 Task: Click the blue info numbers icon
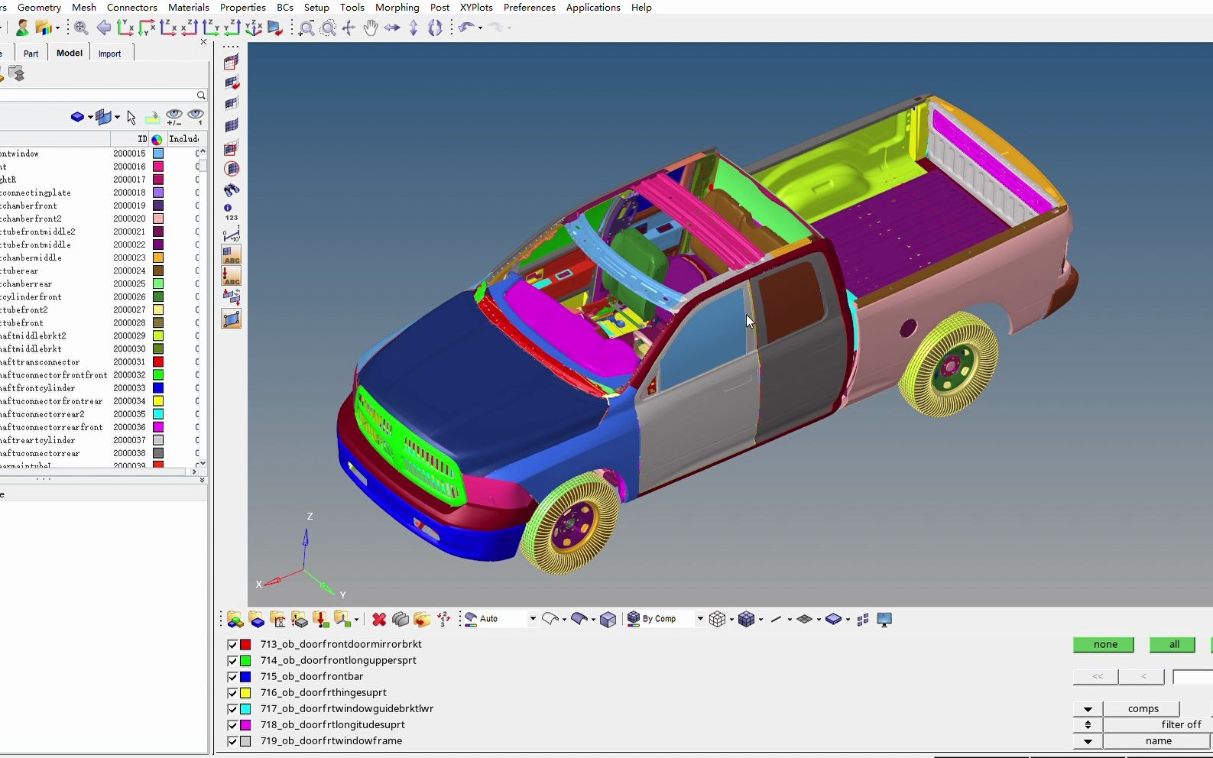231,212
